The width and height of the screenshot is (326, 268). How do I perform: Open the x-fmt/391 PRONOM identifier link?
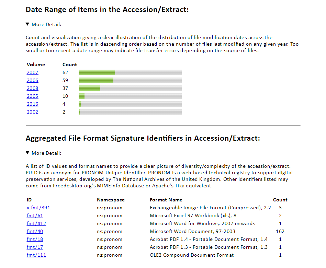(x=38, y=208)
